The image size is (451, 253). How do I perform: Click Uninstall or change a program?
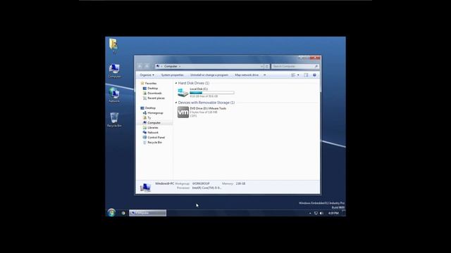209,75
